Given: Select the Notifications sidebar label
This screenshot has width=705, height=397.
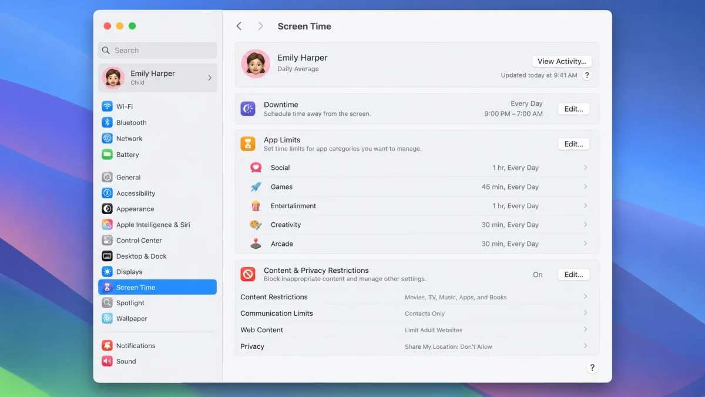Looking at the screenshot, I should [136, 346].
